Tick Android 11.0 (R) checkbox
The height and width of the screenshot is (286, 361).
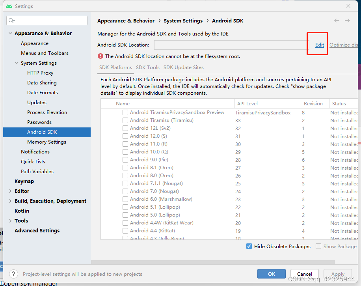click(x=125, y=144)
